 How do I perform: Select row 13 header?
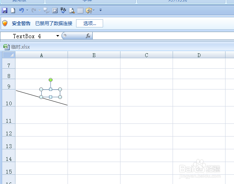(x=9, y=143)
